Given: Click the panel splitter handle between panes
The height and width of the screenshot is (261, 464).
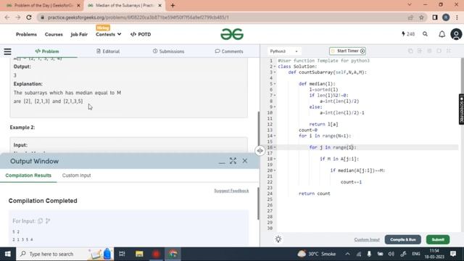Looking at the screenshot, I should tap(260, 151).
